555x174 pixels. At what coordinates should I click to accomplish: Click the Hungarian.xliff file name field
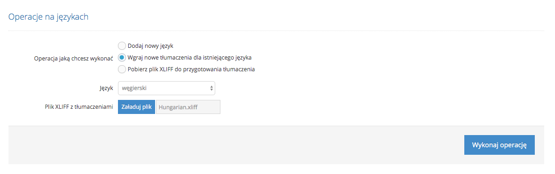188,107
